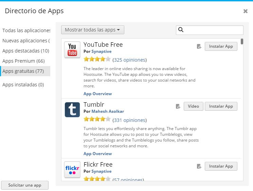Install the YouTube Free app
This screenshot has height=191, width=253.
point(221,46)
